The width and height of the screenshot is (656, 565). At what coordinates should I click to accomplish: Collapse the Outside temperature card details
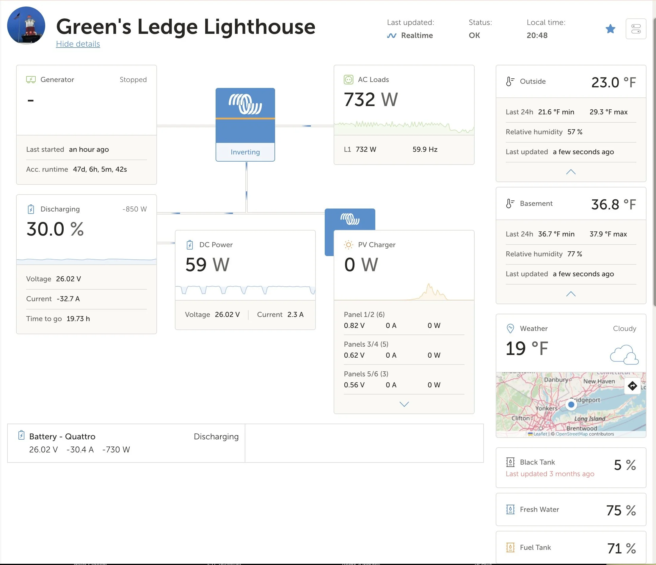(x=571, y=172)
